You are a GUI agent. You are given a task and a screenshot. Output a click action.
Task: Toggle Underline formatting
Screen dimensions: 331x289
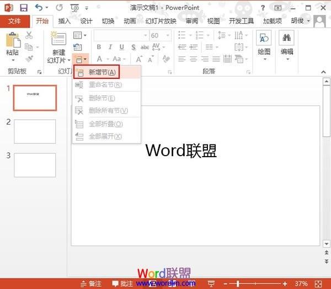coord(121,47)
